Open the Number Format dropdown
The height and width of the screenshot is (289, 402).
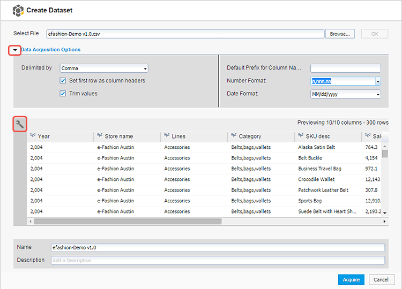pyautogui.click(x=377, y=81)
